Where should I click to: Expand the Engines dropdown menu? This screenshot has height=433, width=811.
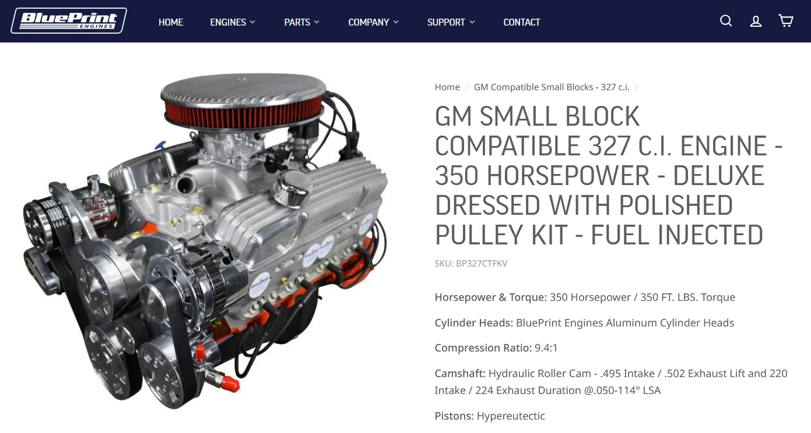tap(233, 22)
